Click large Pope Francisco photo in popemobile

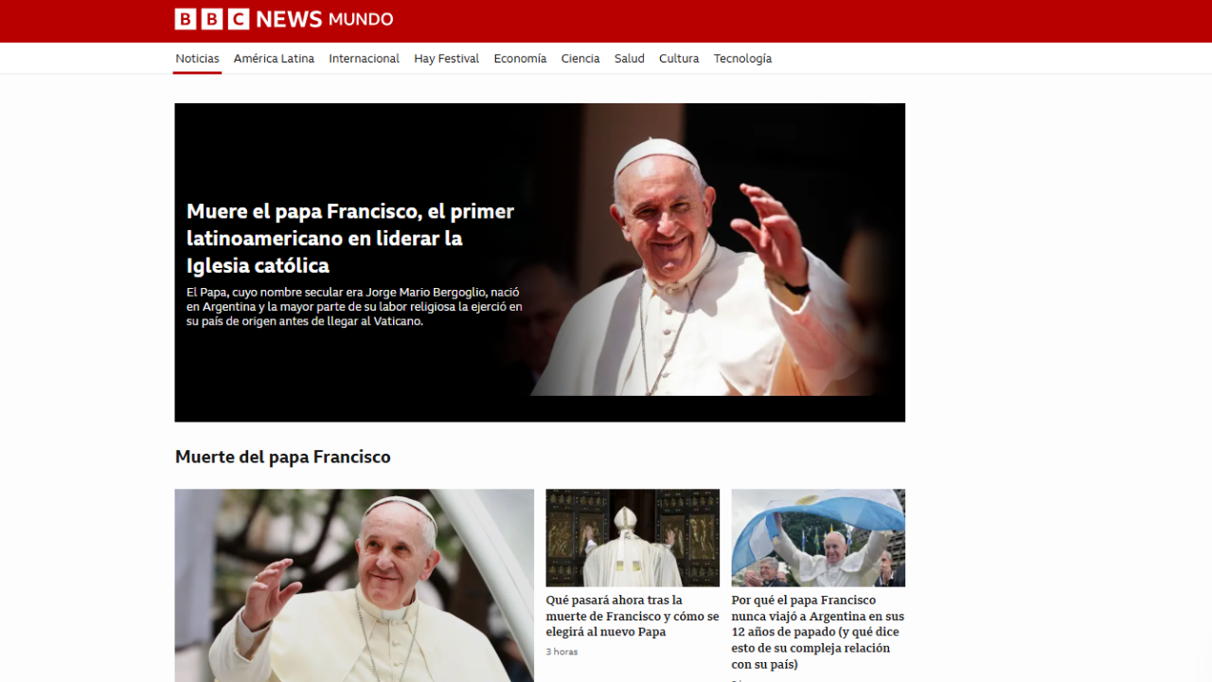[x=353, y=585]
